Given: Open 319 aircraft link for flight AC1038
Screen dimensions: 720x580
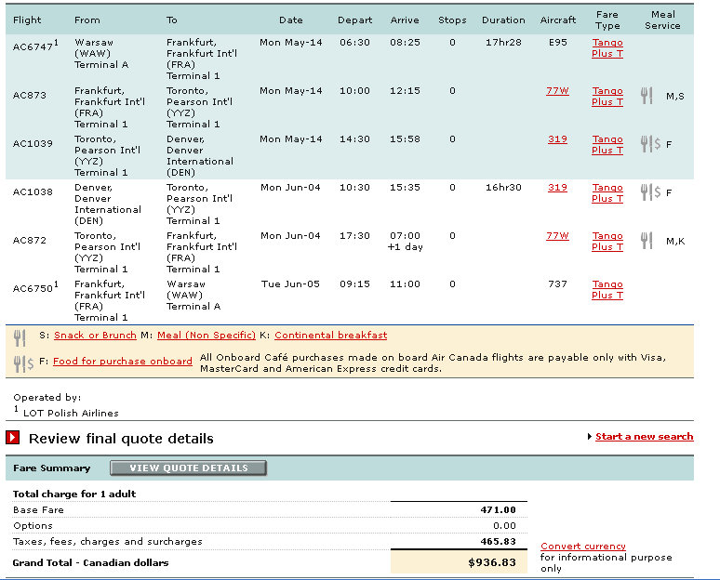Looking at the screenshot, I should coord(557,187).
